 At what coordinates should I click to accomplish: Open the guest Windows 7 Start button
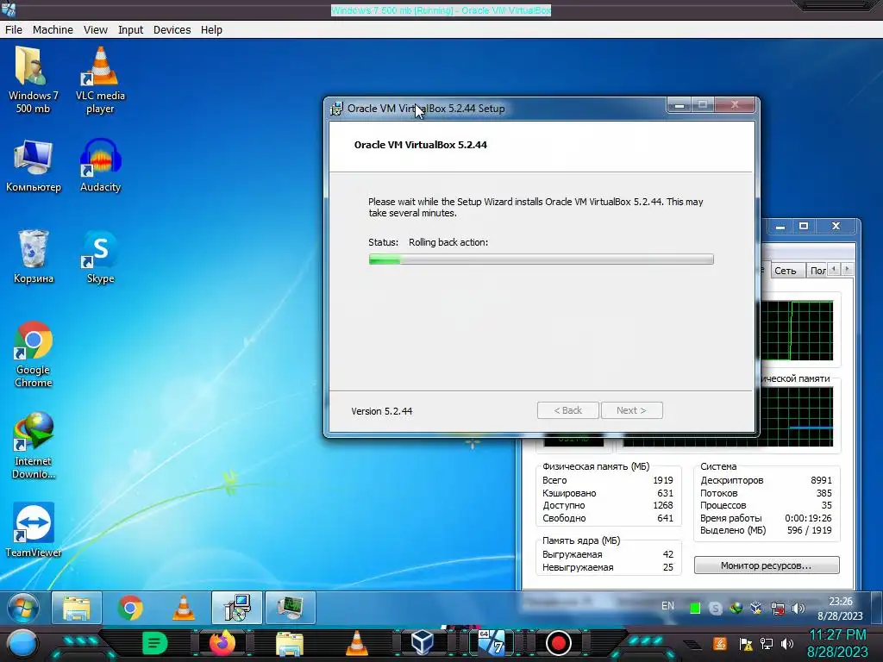[23, 608]
